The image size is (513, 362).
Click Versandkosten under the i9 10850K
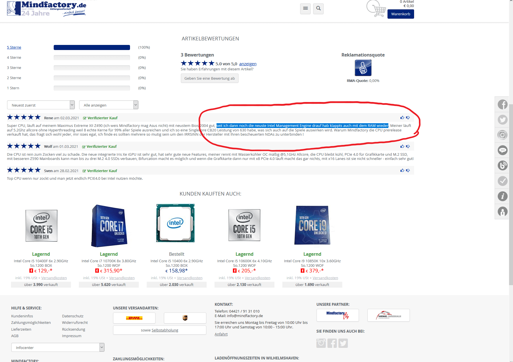coord(325,278)
